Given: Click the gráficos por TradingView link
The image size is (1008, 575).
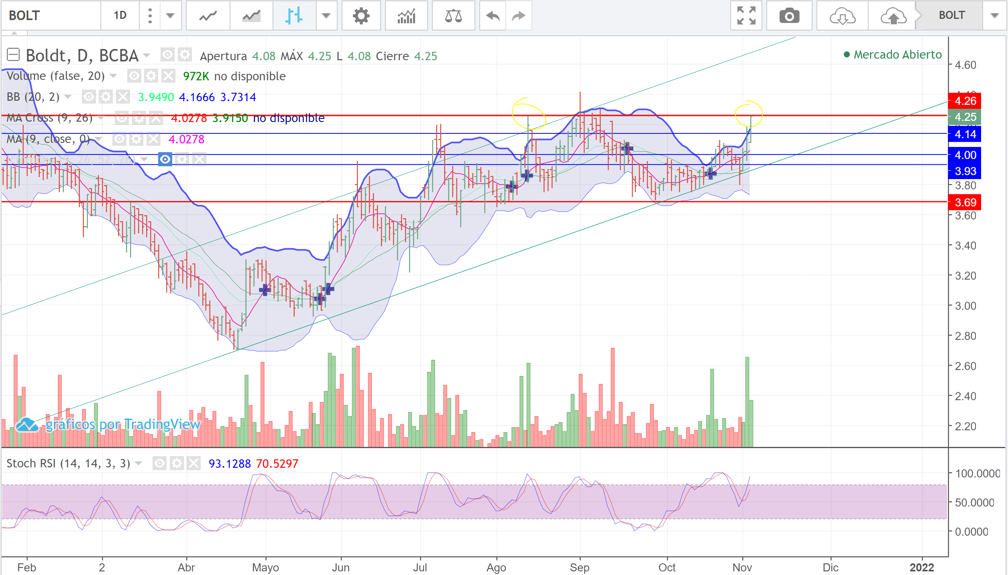Looking at the screenshot, I should click(x=122, y=424).
